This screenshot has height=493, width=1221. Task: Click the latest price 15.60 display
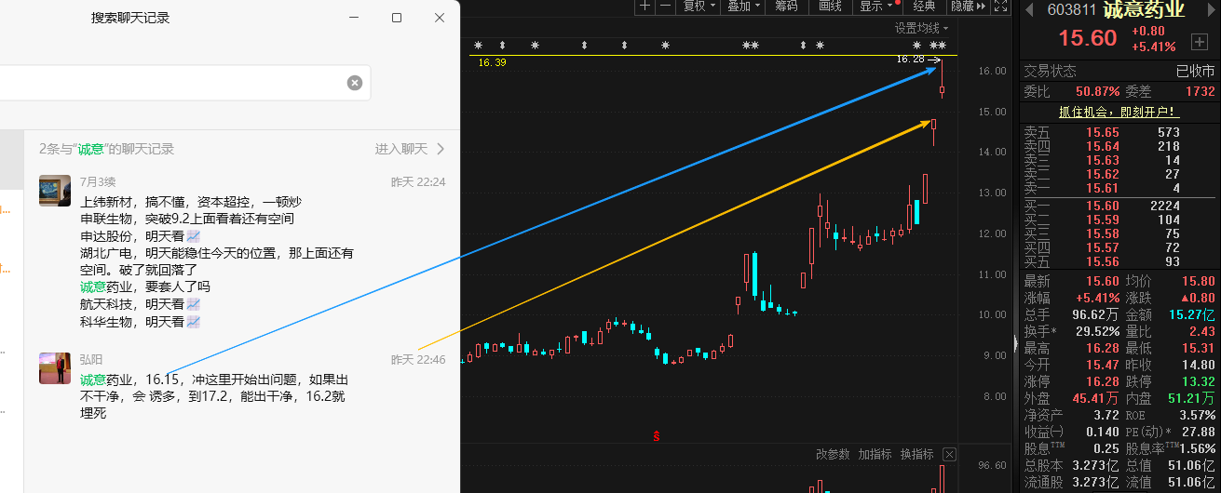coord(1087,38)
